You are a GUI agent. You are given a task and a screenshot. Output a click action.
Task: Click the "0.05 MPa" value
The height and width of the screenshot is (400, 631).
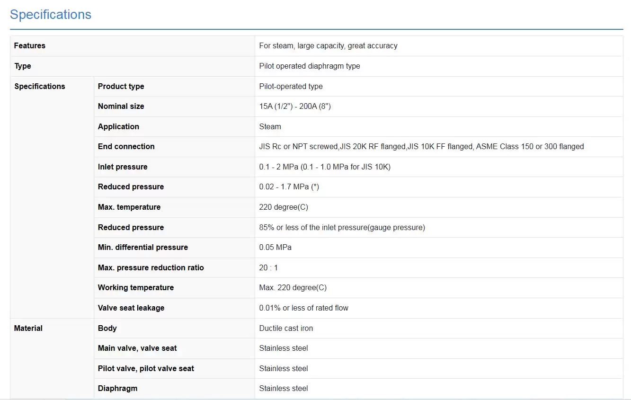[x=275, y=248]
